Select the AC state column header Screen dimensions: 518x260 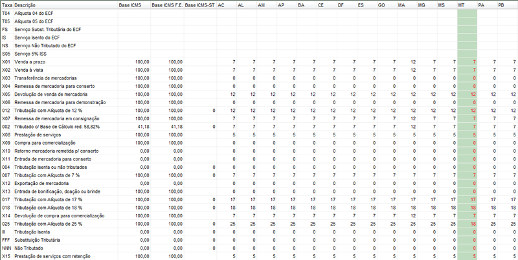[221, 5]
